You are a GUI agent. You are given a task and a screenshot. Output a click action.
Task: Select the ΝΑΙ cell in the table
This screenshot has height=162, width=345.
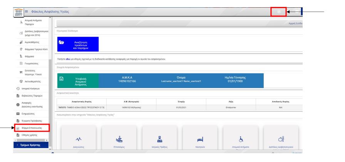tap(279, 107)
